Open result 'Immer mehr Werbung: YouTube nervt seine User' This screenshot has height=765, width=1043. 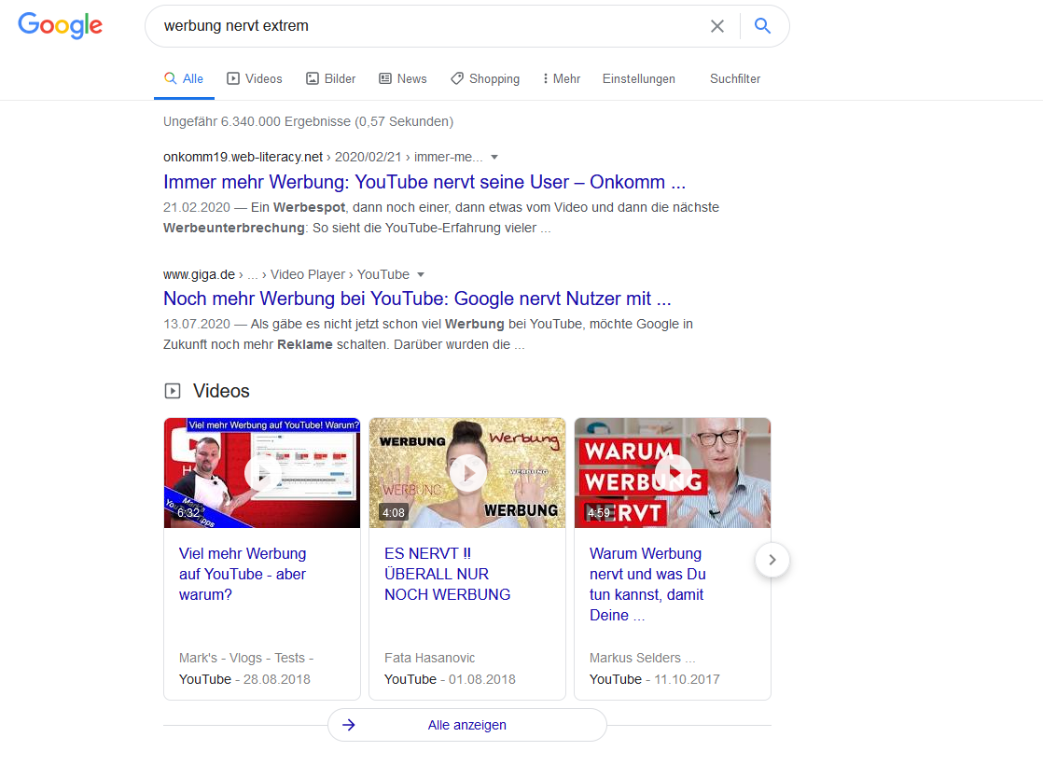[x=424, y=182]
